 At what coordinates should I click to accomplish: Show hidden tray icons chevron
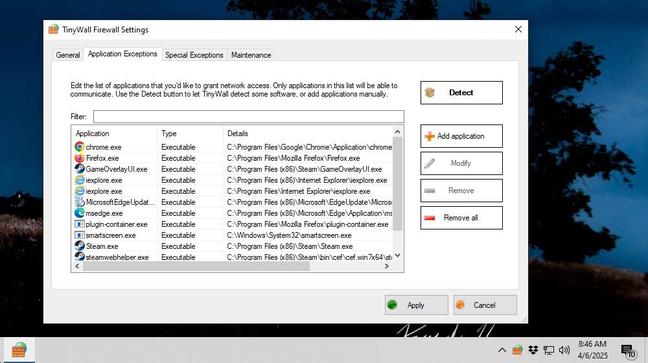pos(502,350)
